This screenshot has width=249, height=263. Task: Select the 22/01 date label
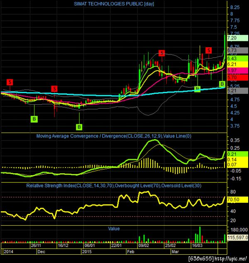(116, 246)
